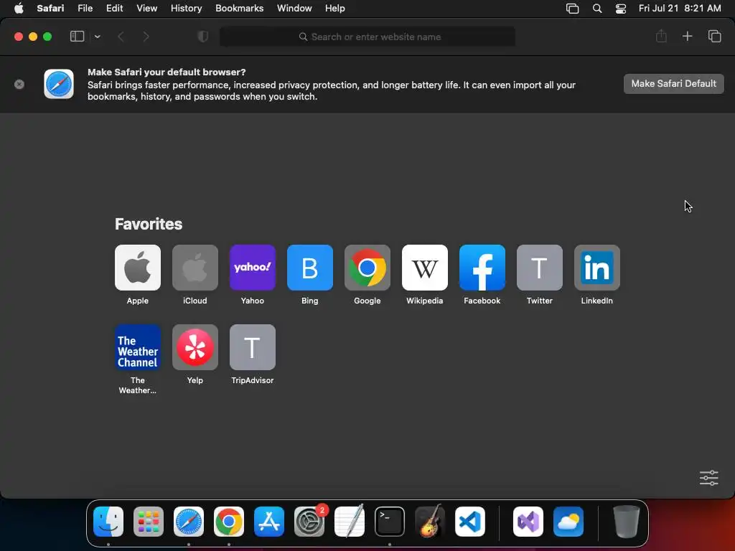Toggle the Safari sidebar

pyautogui.click(x=77, y=37)
